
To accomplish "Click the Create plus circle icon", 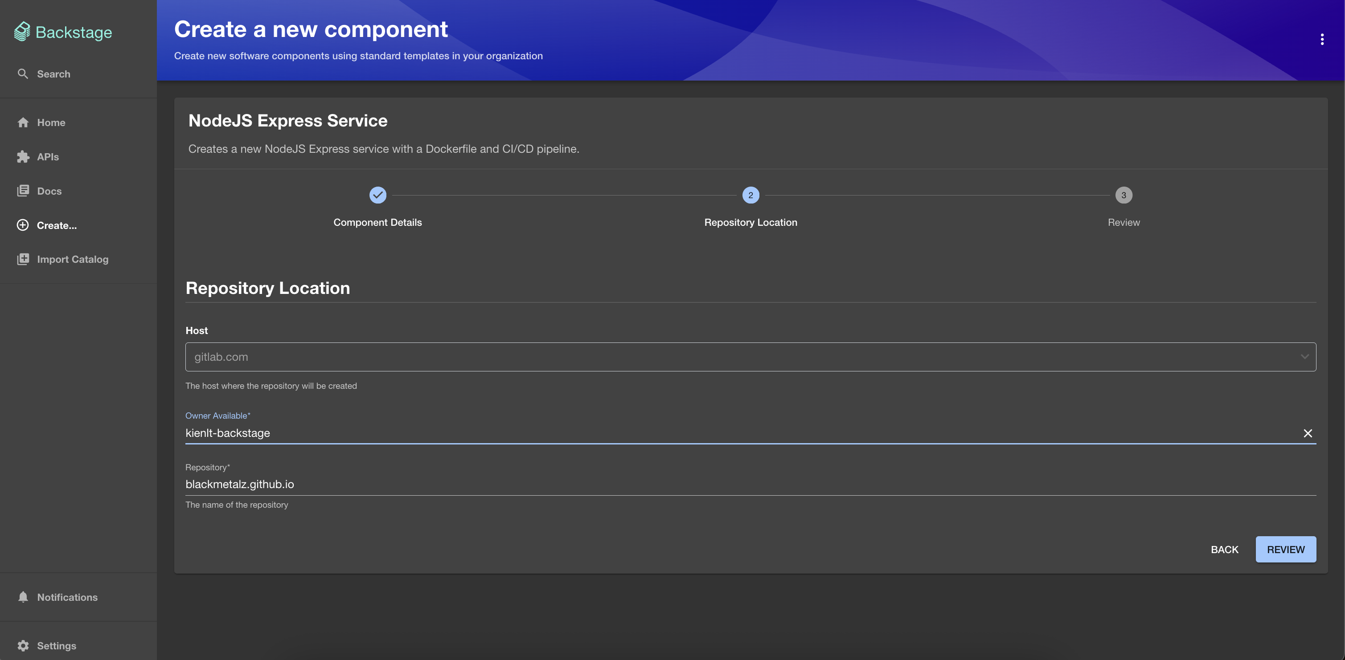I will (x=23, y=225).
